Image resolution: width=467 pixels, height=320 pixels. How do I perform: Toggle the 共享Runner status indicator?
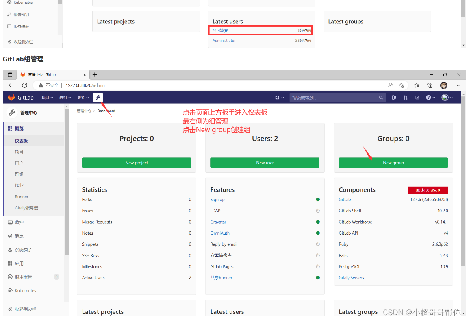pyautogui.click(x=317, y=278)
